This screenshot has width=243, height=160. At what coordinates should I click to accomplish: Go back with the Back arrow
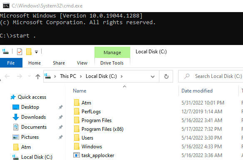click(x=7, y=76)
